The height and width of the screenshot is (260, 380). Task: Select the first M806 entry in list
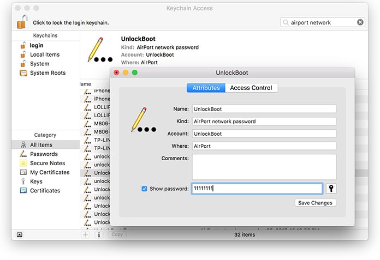pos(95,124)
